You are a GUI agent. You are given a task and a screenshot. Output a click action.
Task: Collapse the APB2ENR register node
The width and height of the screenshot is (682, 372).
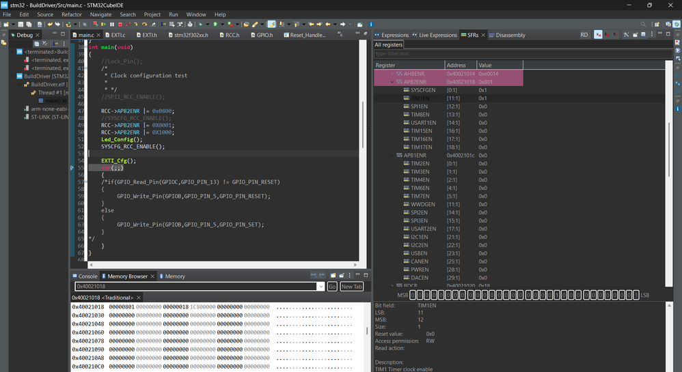point(392,81)
